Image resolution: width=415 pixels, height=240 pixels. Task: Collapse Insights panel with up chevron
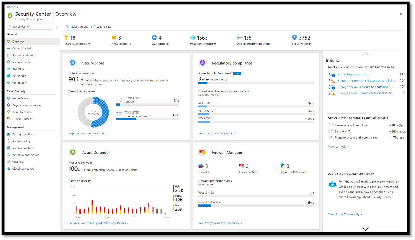pos(365,54)
